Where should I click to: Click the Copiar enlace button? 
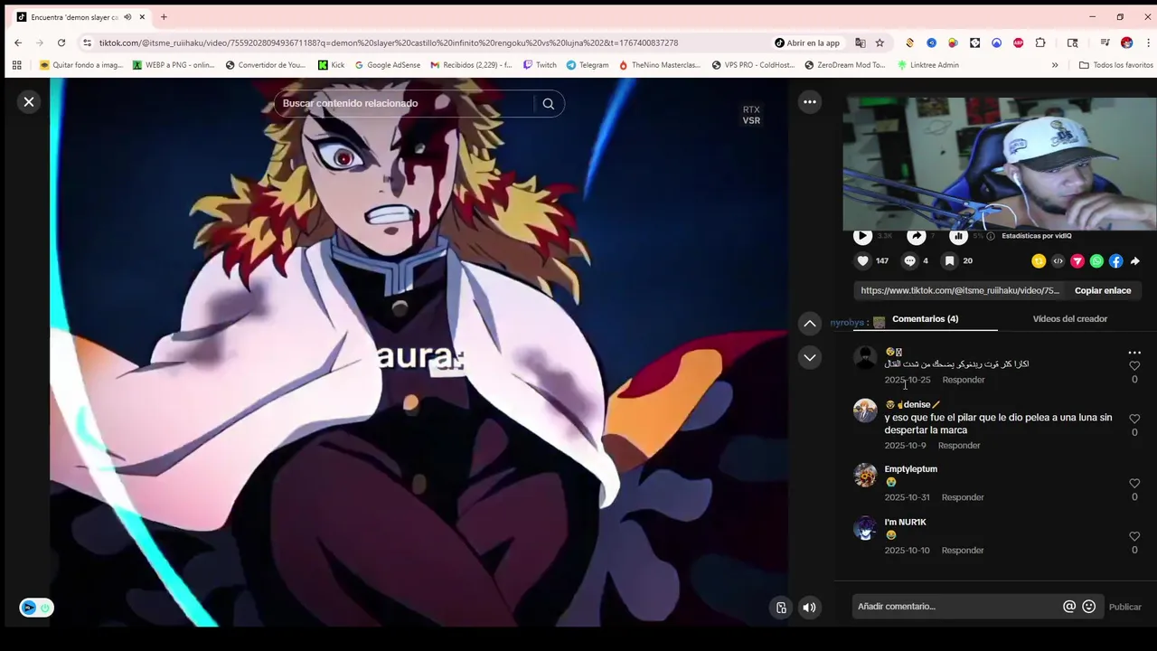(x=1103, y=290)
